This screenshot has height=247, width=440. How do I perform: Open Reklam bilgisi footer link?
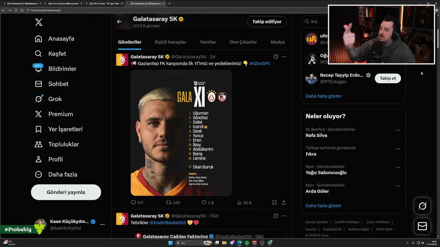click(x=359, y=229)
